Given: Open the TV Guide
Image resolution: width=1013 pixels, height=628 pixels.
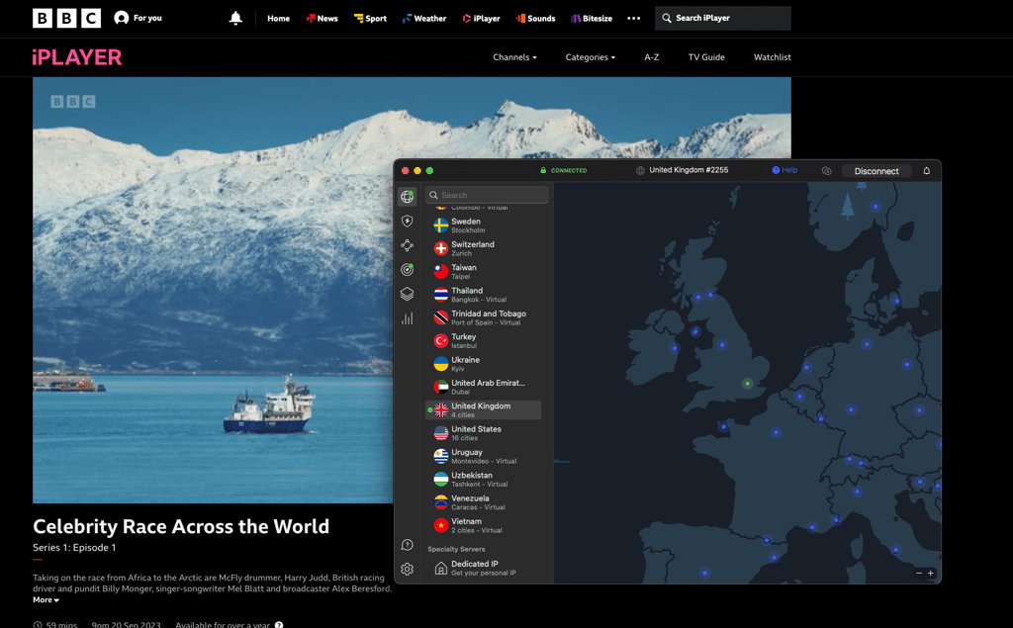Looking at the screenshot, I should tap(706, 56).
